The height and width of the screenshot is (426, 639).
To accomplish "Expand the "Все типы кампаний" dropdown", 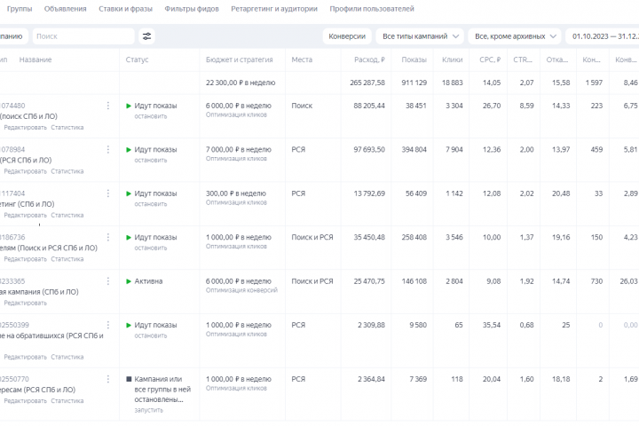I will (421, 36).
